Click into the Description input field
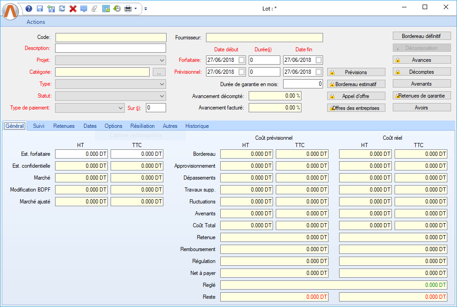 click(x=111, y=48)
